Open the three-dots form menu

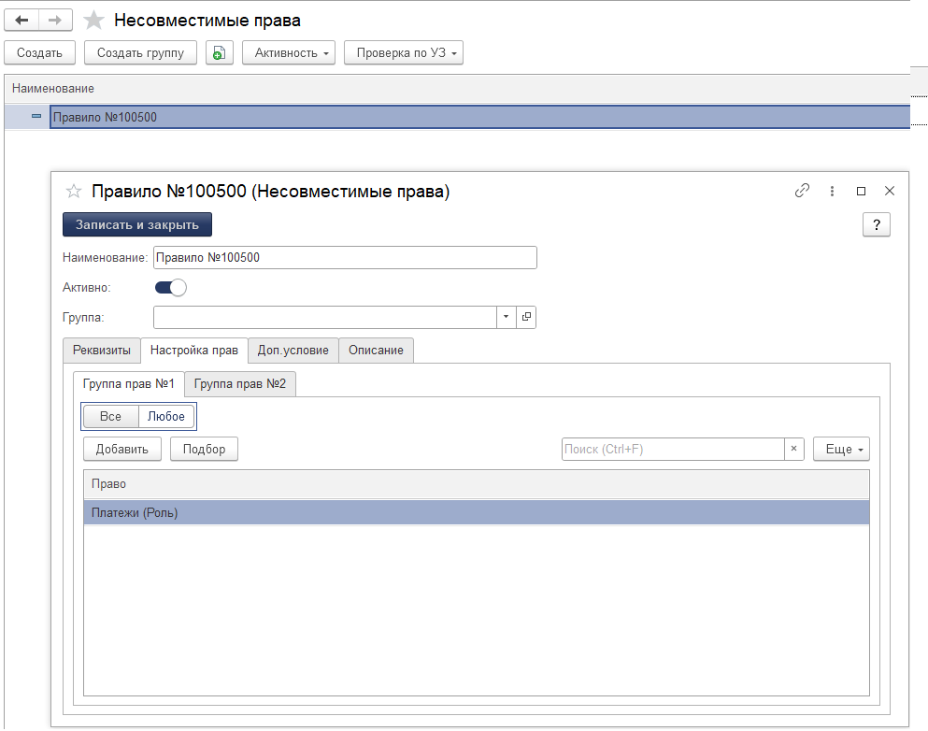[832, 191]
